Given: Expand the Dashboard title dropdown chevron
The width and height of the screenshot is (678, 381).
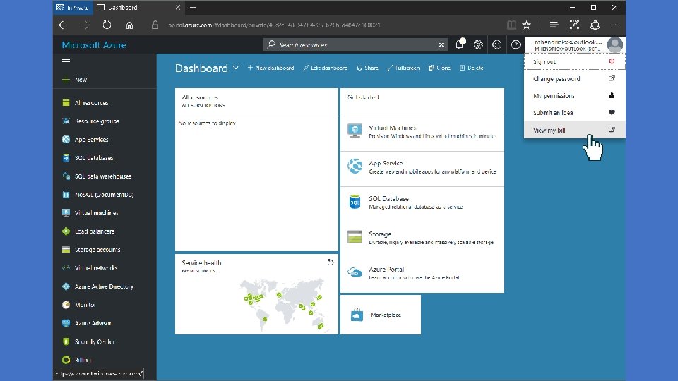Looking at the screenshot, I should [236, 68].
